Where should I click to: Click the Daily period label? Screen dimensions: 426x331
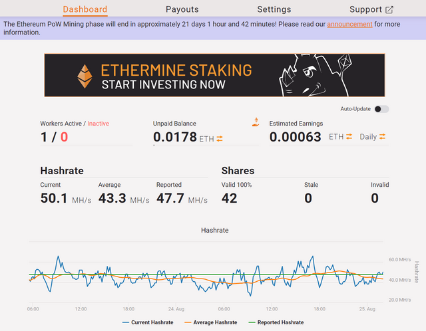tap(368, 137)
